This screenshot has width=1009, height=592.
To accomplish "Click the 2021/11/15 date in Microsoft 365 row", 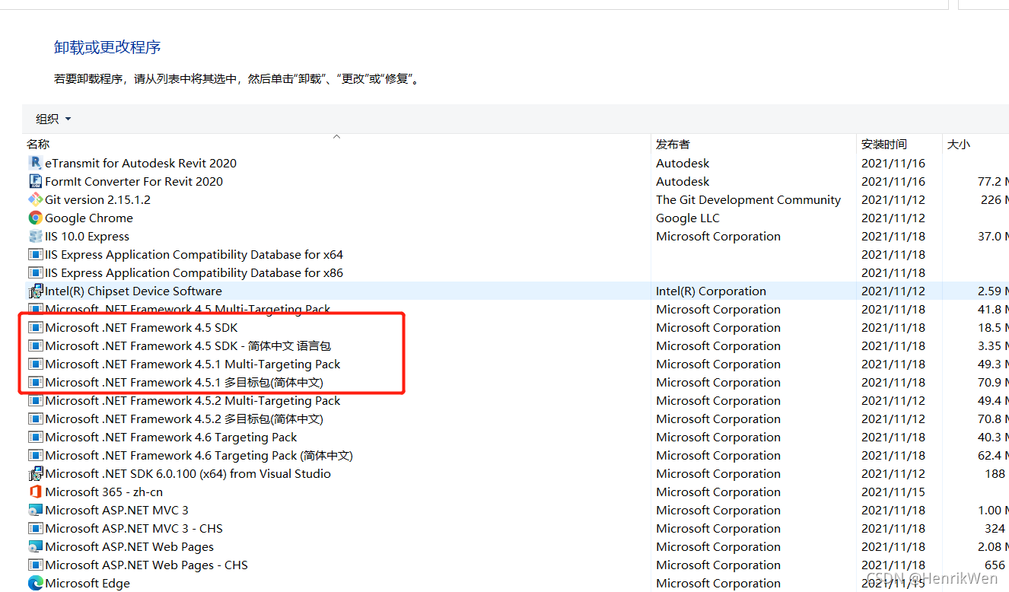I will 893,492.
